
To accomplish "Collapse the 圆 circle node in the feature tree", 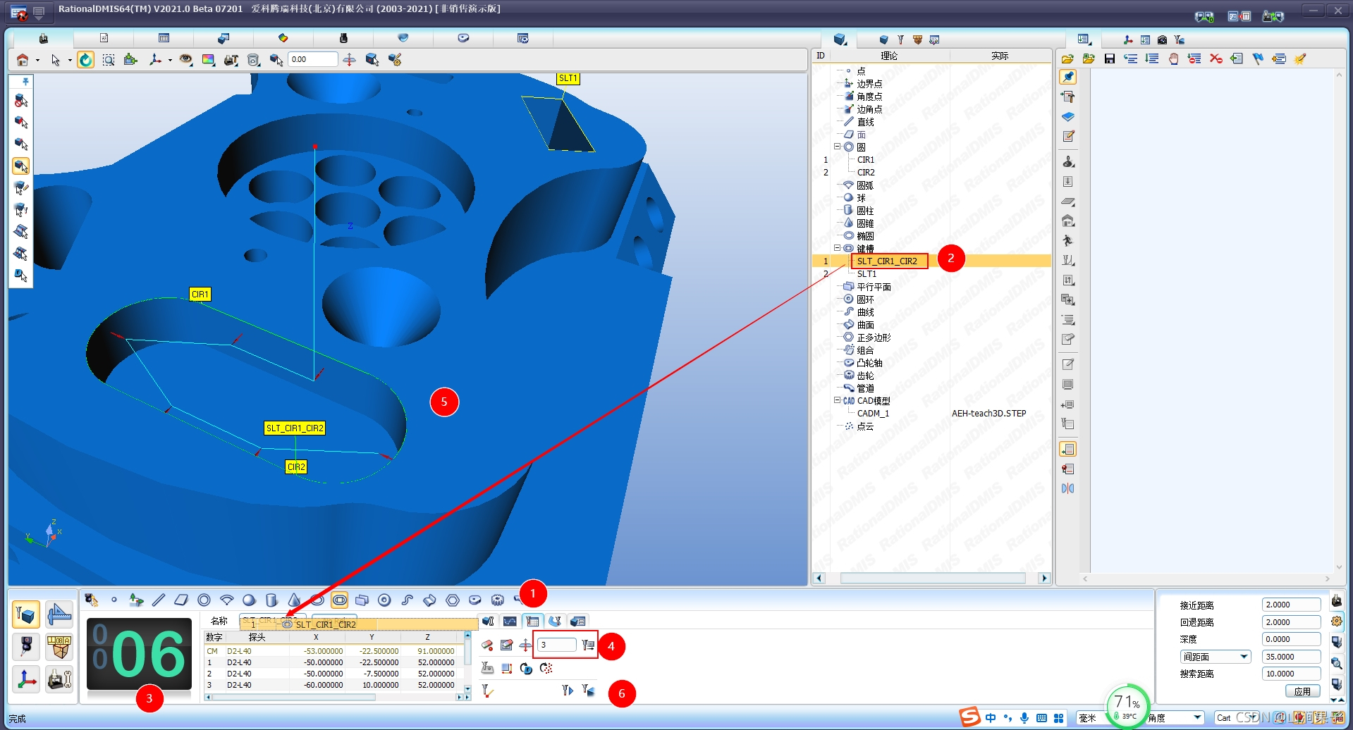I will point(838,147).
